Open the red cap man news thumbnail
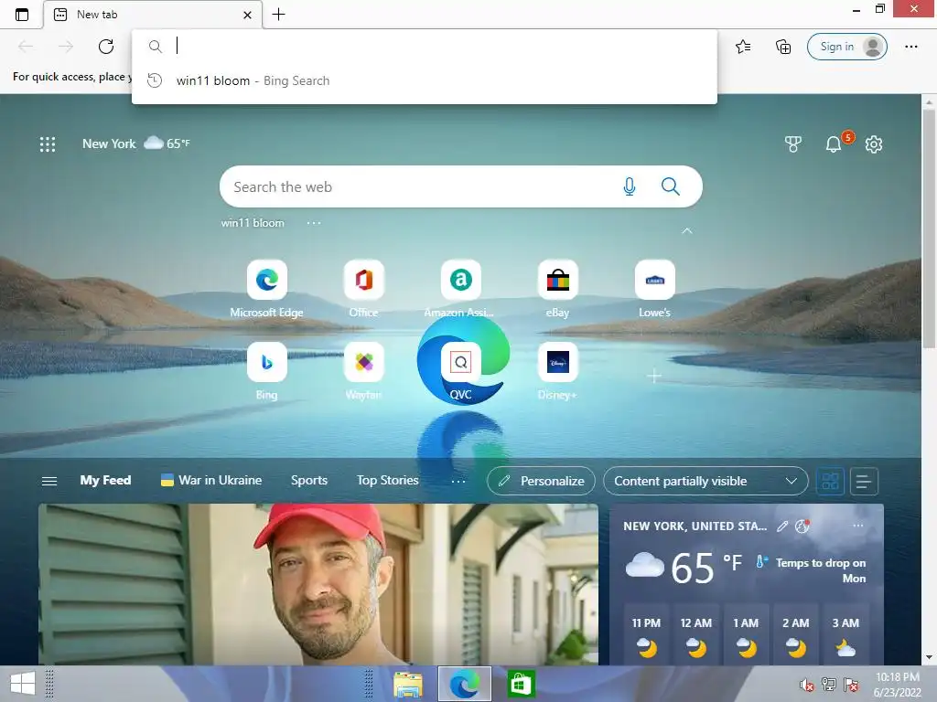 pyautogui.click(x=318, y=584)
